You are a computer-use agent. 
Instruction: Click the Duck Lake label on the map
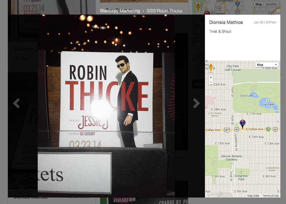pyautogui.click(x=247, y=96)
